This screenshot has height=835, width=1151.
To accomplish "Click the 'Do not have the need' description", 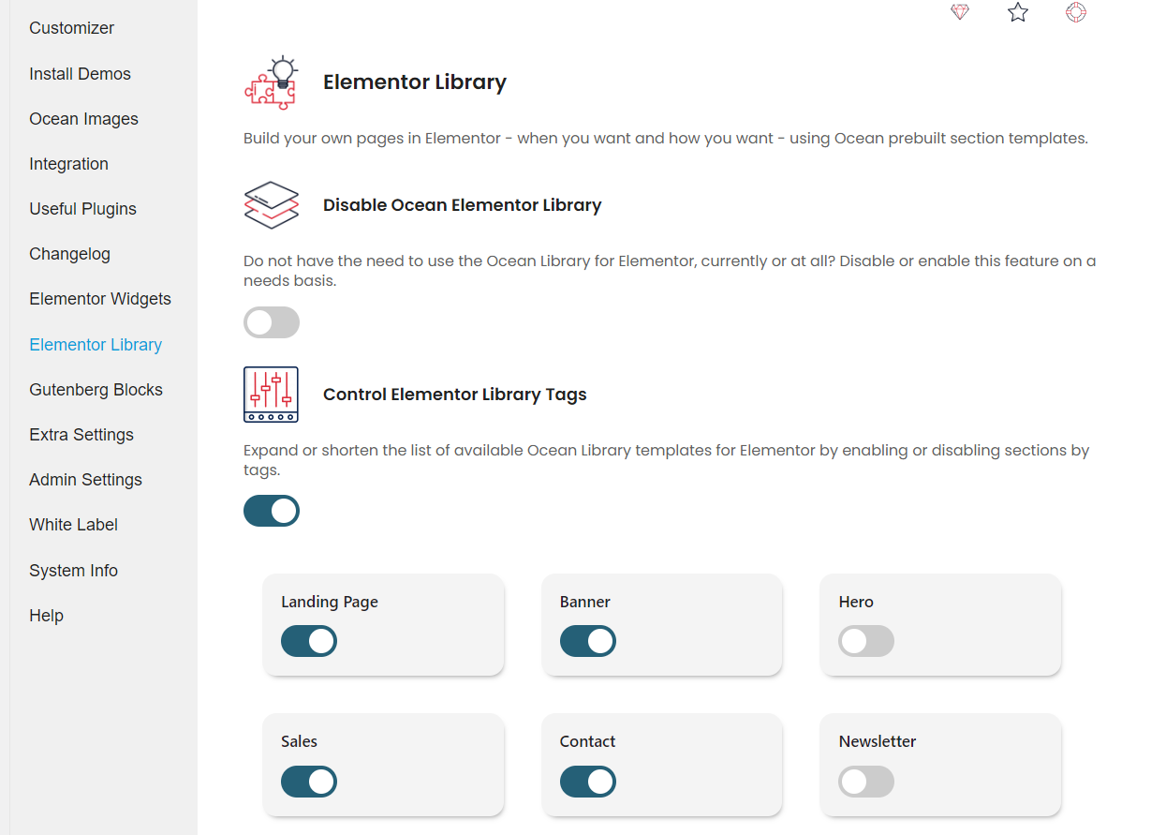I will click(670, 271).
